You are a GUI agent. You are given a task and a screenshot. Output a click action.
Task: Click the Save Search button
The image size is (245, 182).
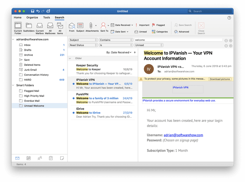point(183,25)
